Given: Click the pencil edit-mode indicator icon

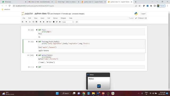Looking at the screenshot, I should (x=136, y=18).
